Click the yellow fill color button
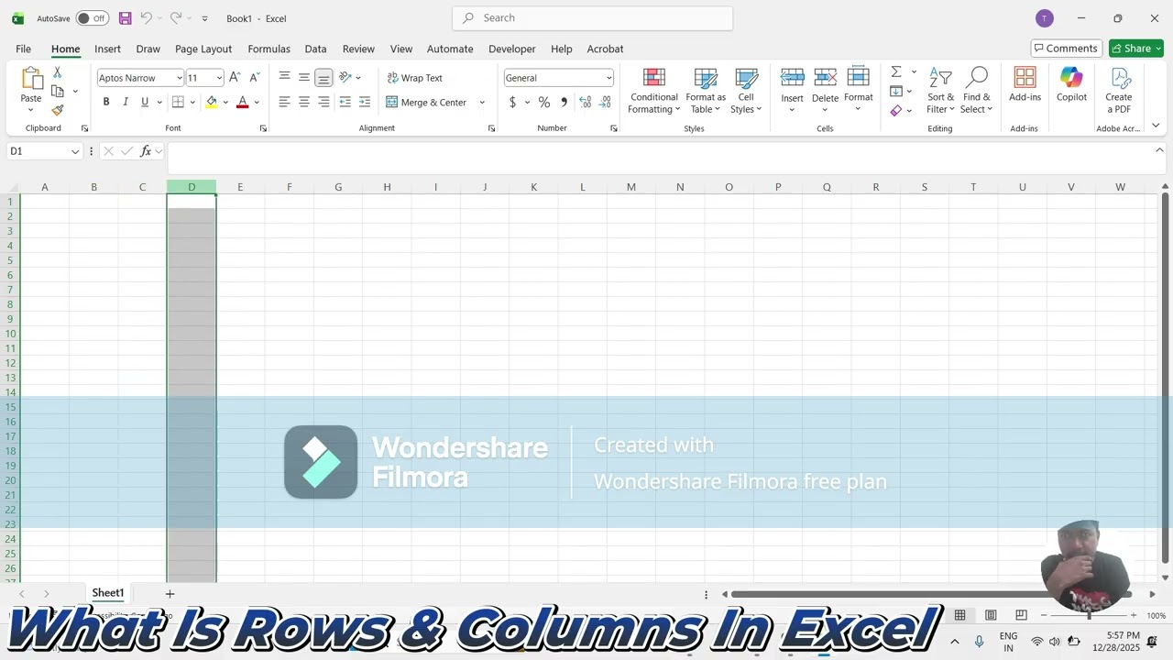1173x660 pixels. click(212, 102)
